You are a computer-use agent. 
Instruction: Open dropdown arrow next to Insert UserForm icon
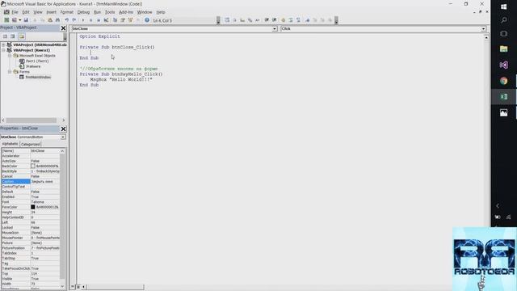click(19, 20)
